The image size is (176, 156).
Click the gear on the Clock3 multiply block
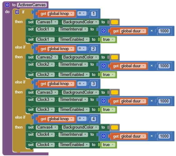click(103, 101)
